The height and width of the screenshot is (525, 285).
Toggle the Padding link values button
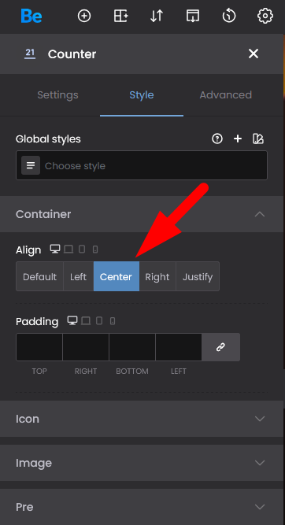click(x=220, y=347)
